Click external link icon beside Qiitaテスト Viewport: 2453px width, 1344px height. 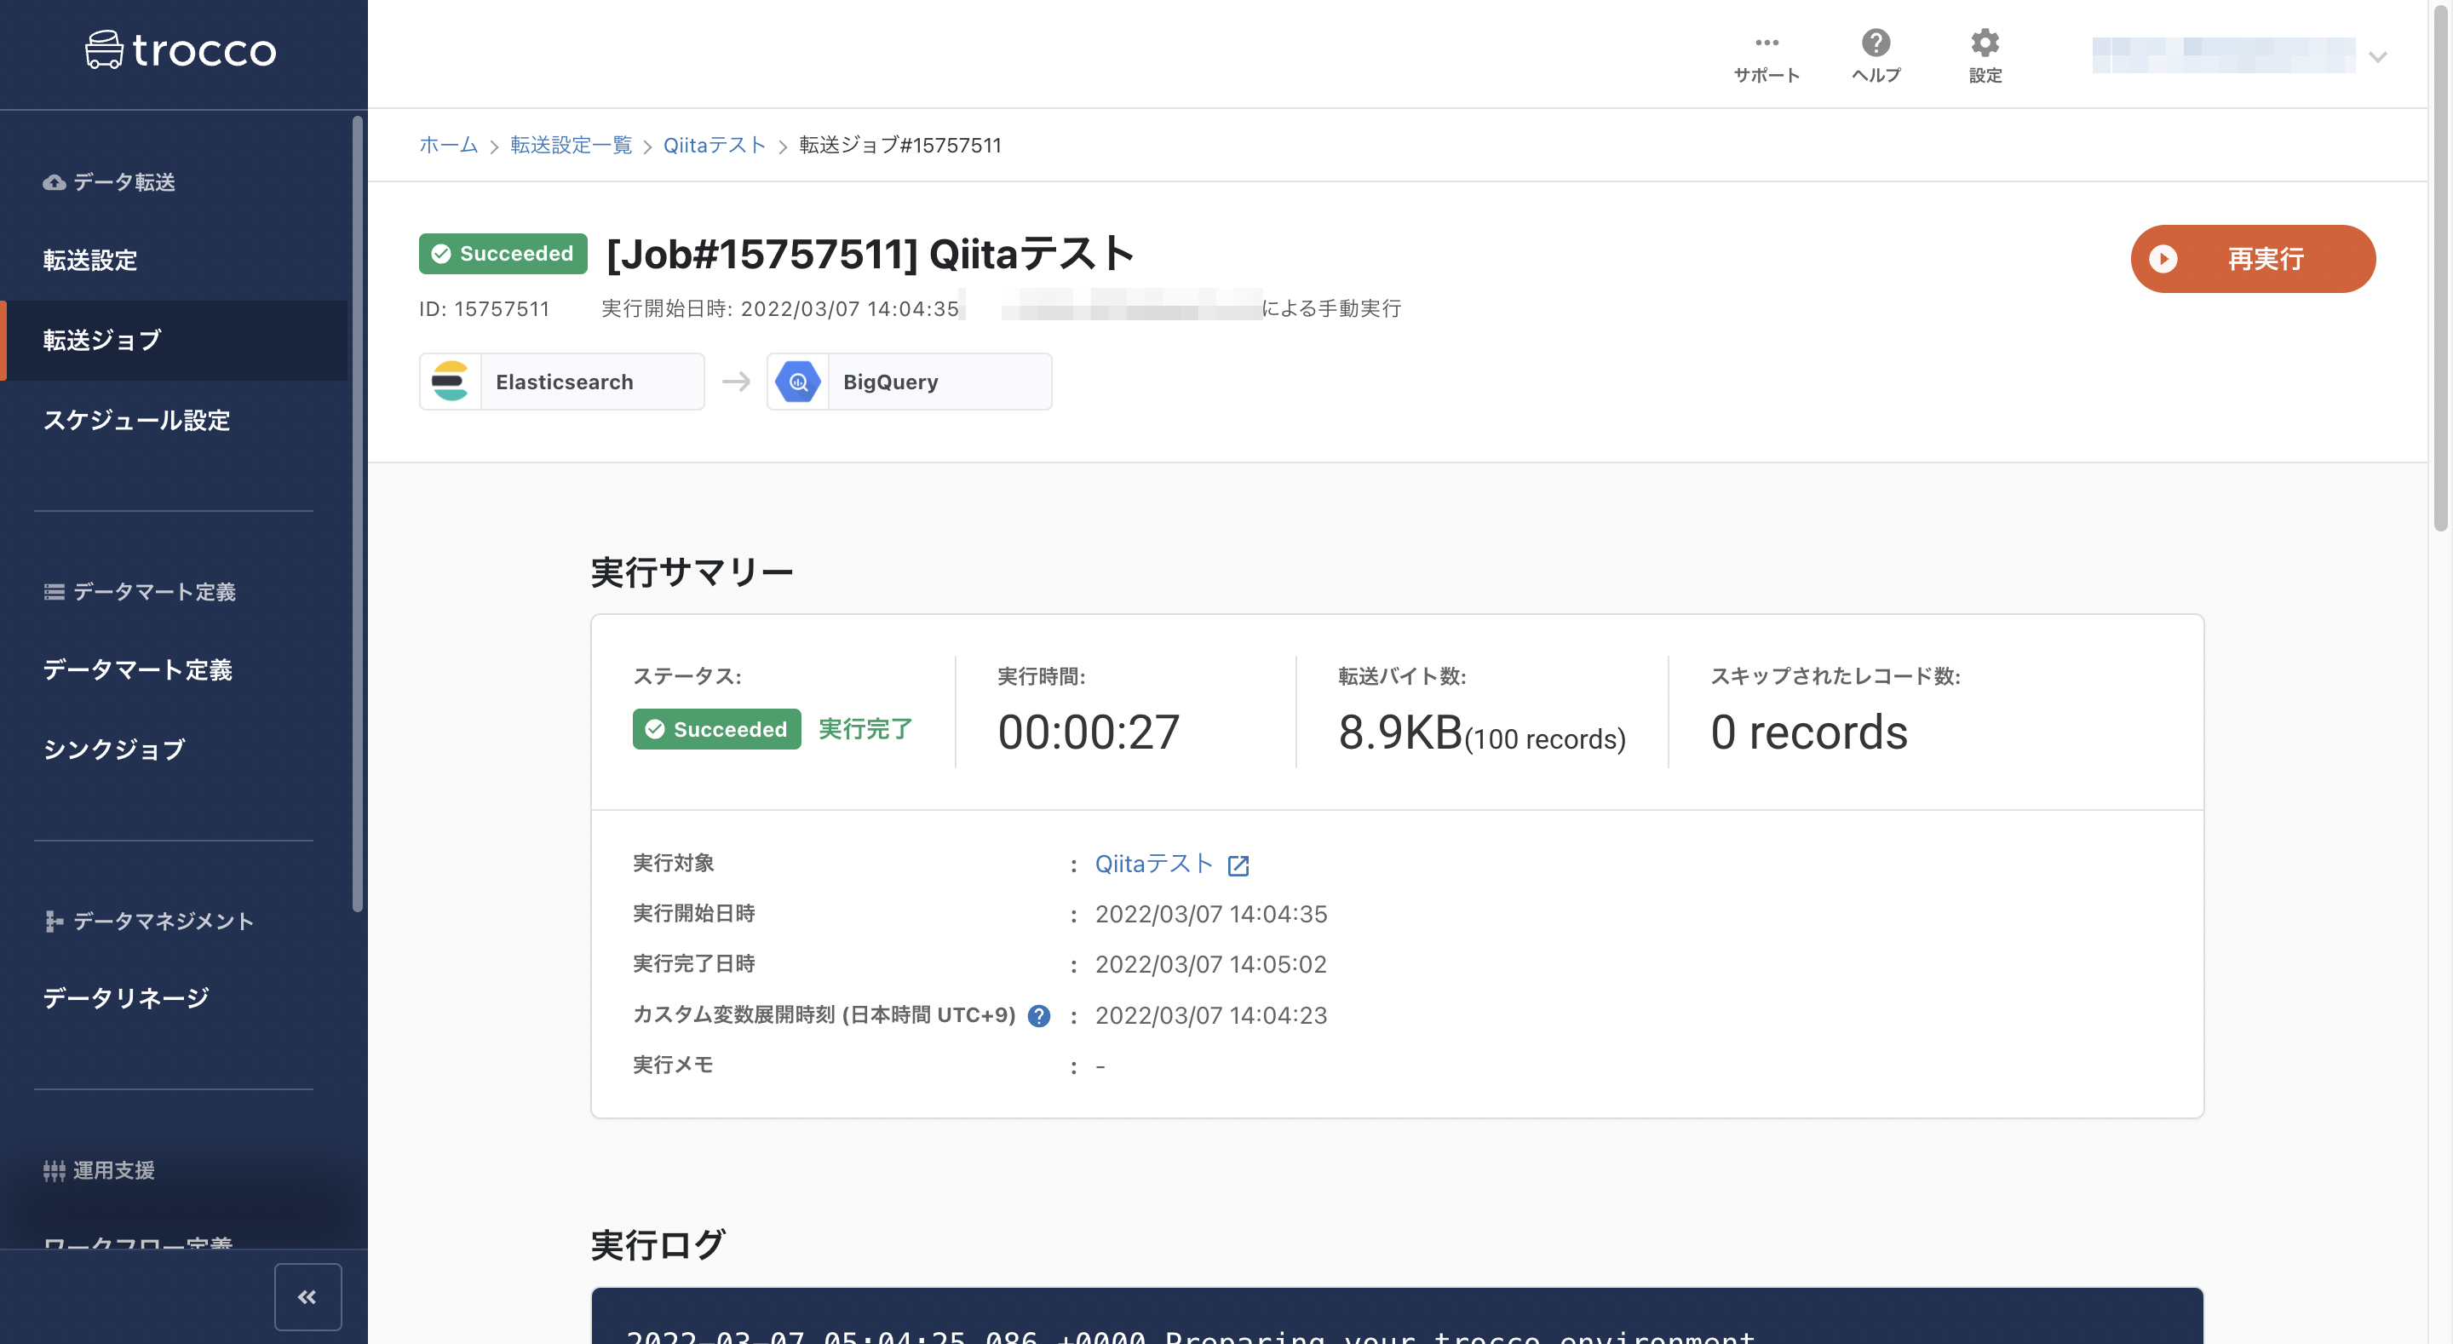tap(1238, 864)
